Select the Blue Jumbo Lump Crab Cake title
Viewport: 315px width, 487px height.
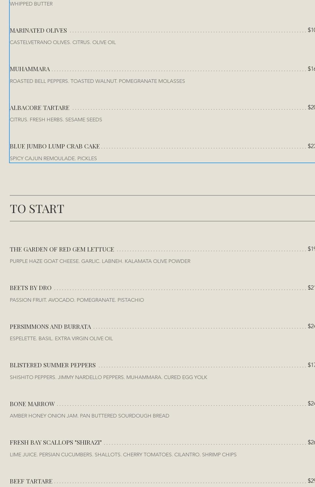[55, 146]
